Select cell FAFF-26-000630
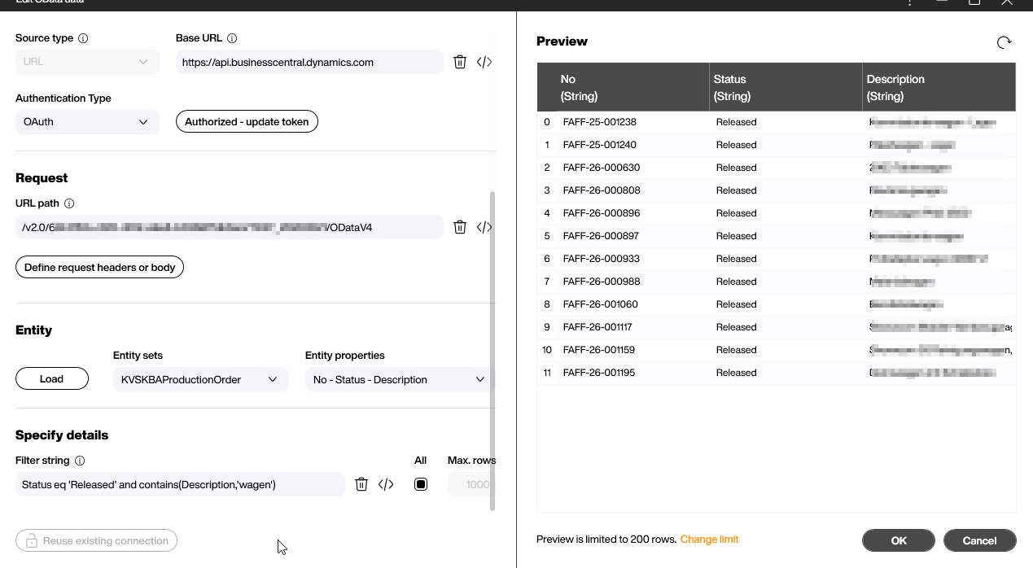Screen dimensions: 1033x568 pyautogui.click(x=602, y=168)
